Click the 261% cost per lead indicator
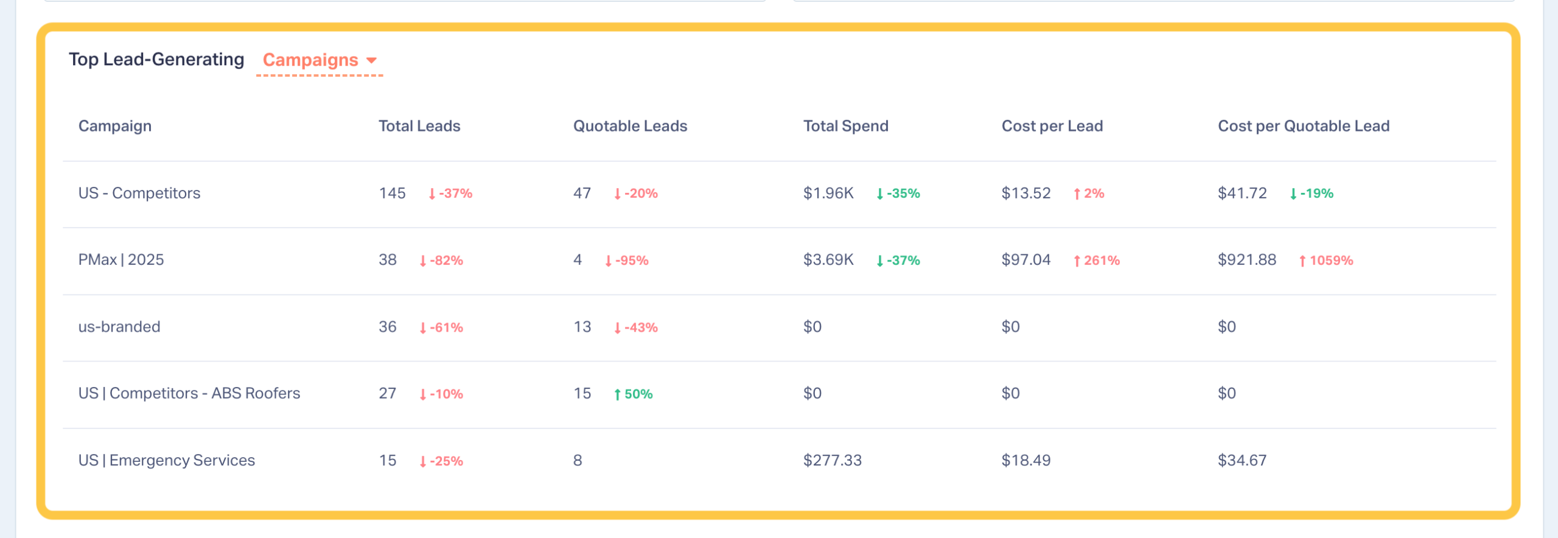 [x=1096, y=260]
